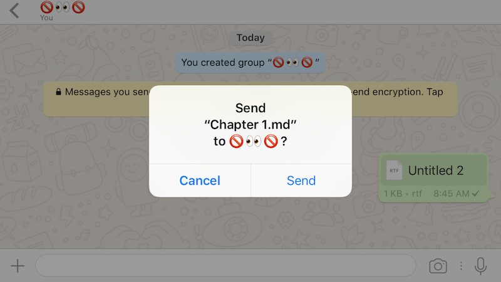
Task: Focus the message text input field
Action: click(225, 266)
